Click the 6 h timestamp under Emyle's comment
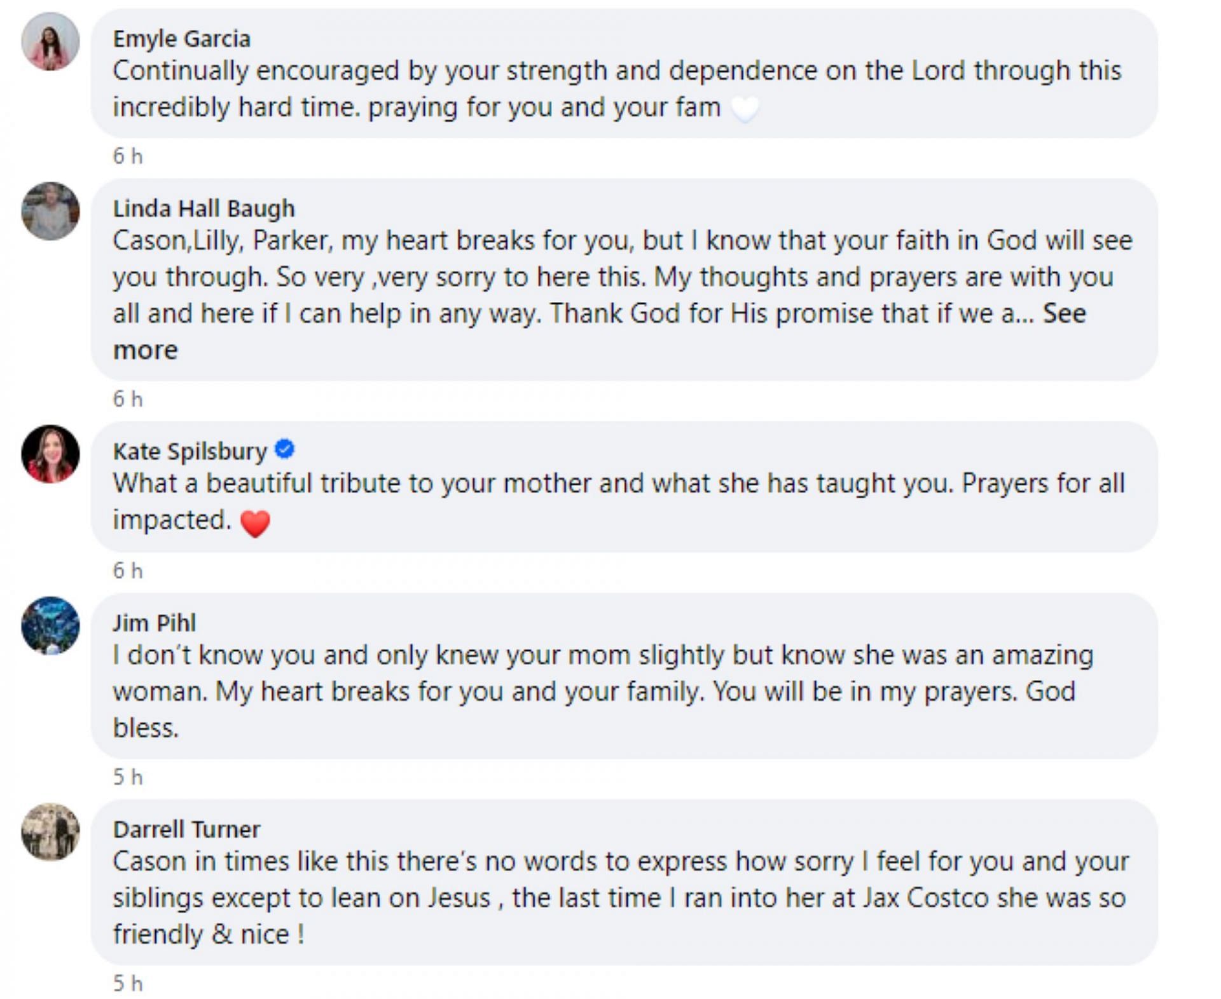Image resolution: width=1221 pixels, height=999 pixels. tap(128, 156)
